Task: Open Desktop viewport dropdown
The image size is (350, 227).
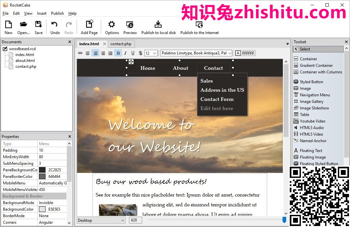Action: coord(101,220)
